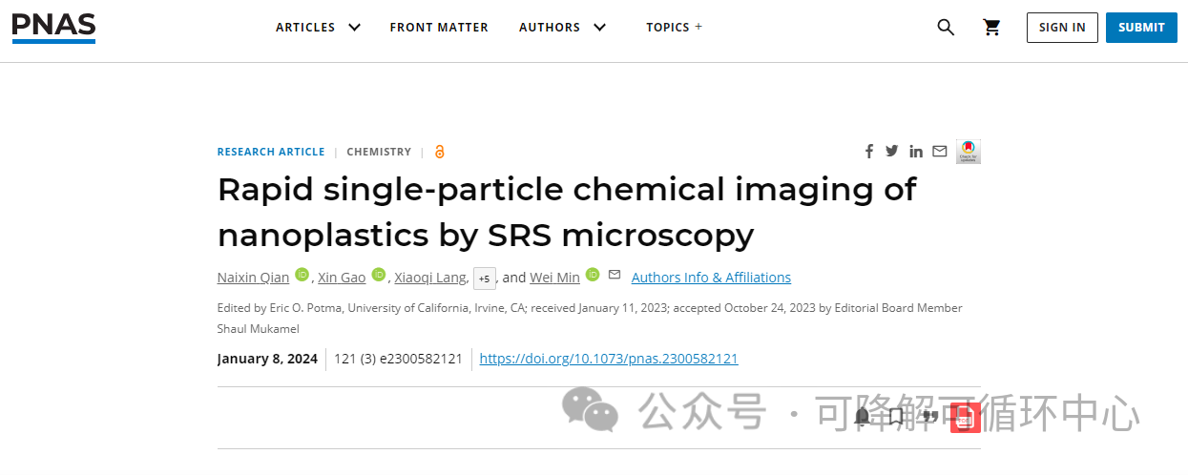Open the article DOI link
The image size is (1188, 475).
(609, 359)
